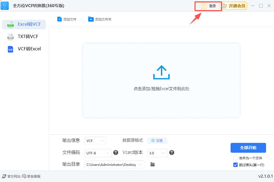Image resolution: width=274 pixels, height=182 pixels.
Task: Expand the 文件编码 UTF-8 dropdown
Action: [98, 153]
